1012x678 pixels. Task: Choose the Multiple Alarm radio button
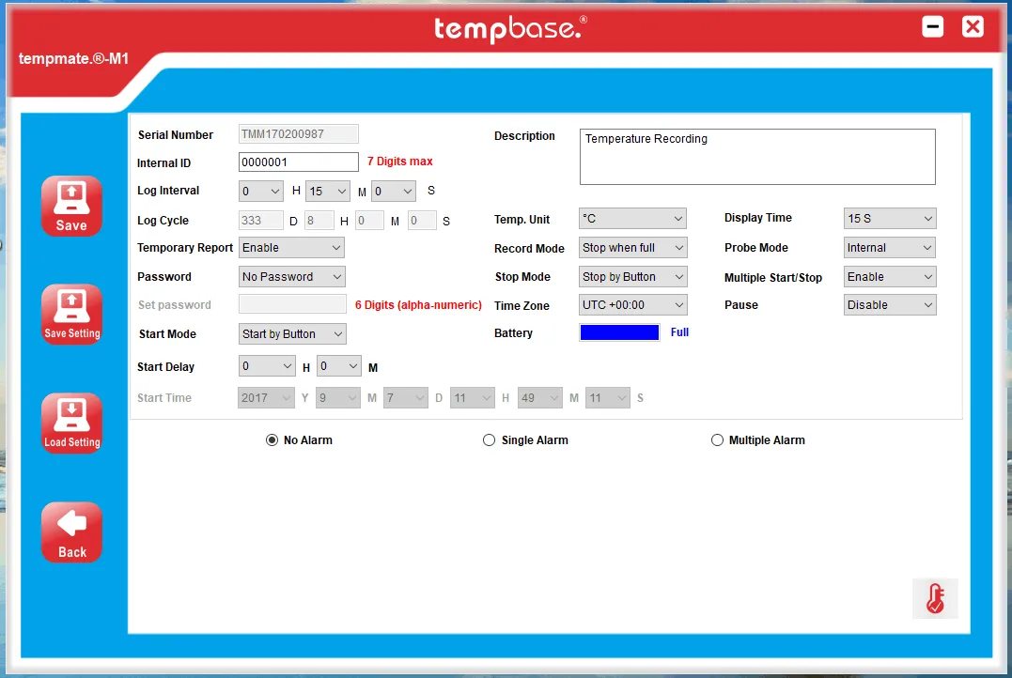pos(717,439)
